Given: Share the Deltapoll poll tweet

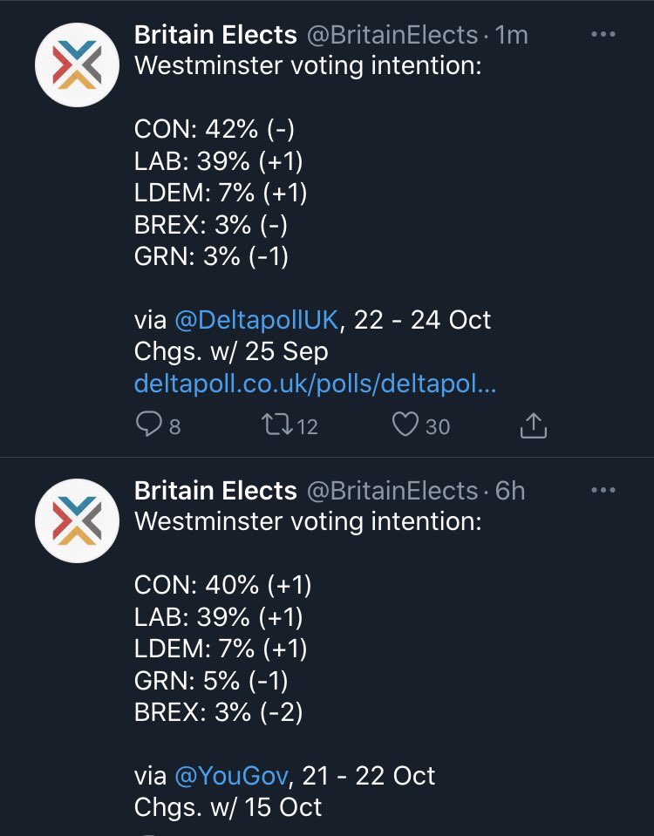Looking at the screenshot, I should pos(533,425).
